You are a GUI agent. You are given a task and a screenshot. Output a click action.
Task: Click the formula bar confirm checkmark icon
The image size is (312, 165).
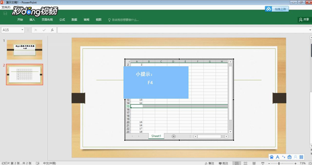point(44,30)
